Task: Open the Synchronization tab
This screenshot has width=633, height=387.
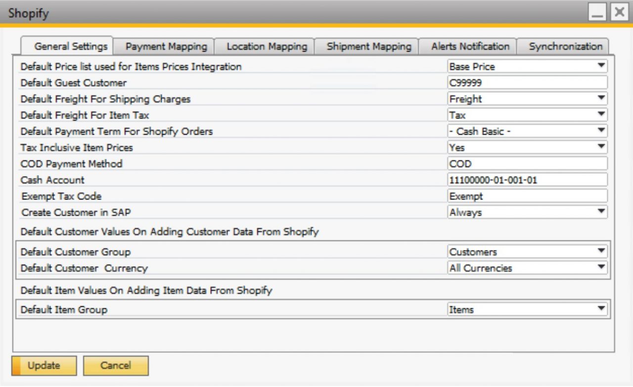Action: tap(565, 46)
